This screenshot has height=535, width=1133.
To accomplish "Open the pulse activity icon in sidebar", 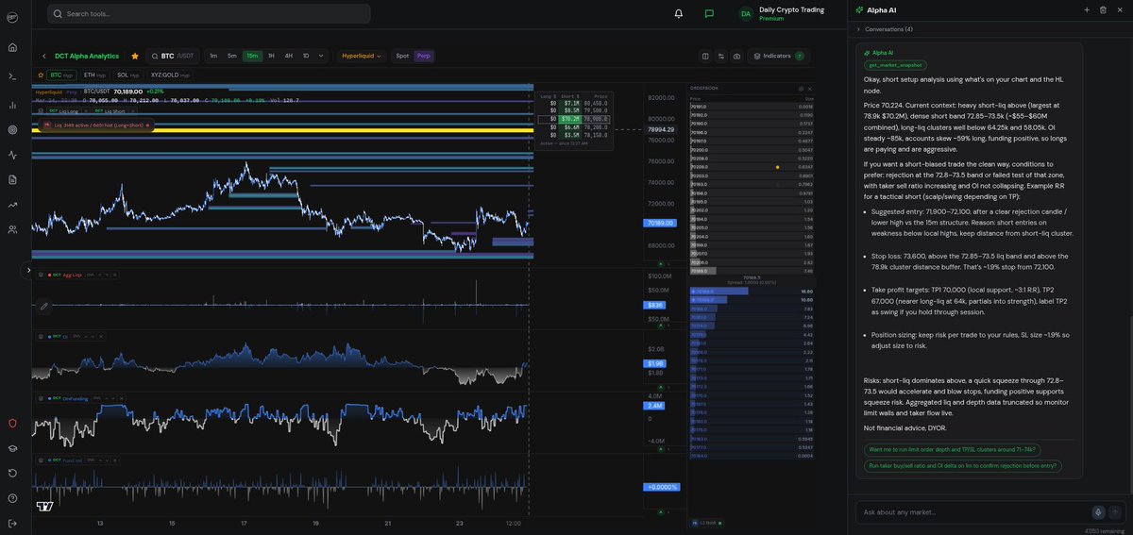I will 12,155.
